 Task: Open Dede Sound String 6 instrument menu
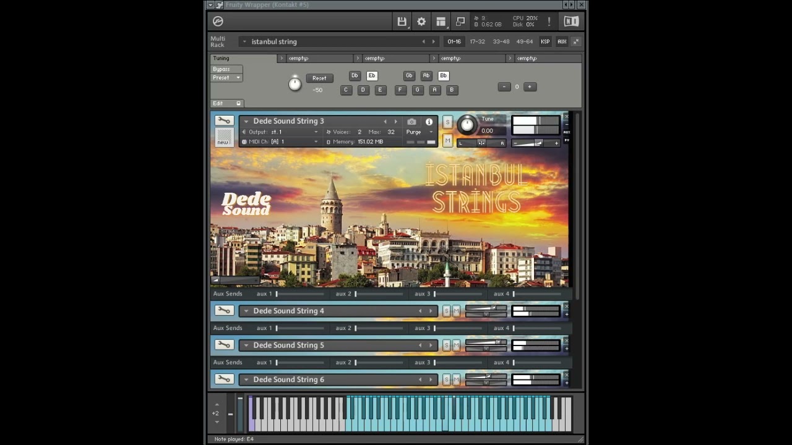click(246, 379)
